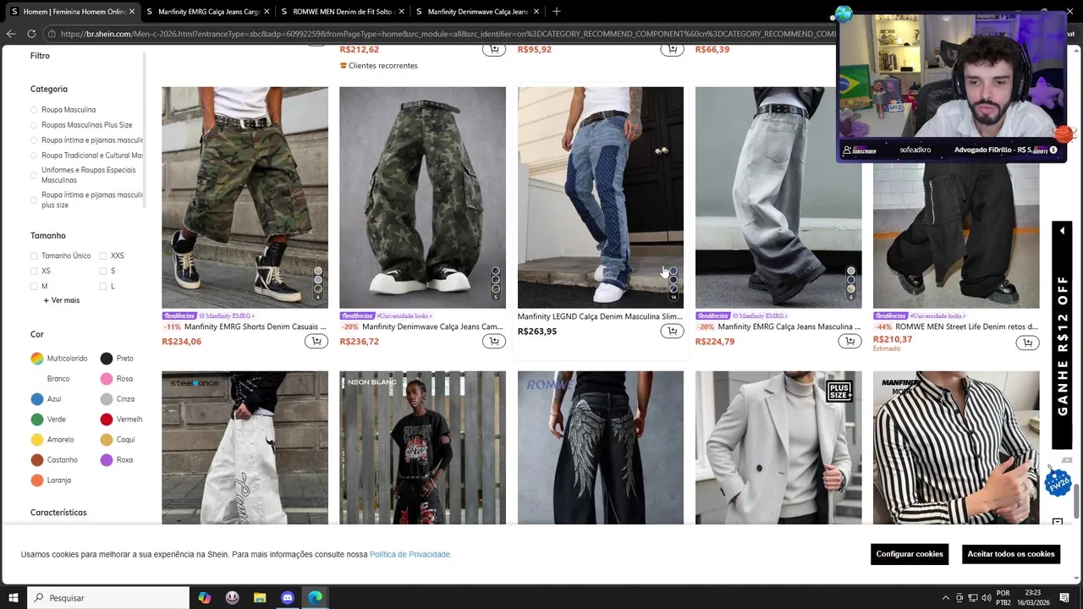The image size is (1083, 609).
Task: Add Manfinity EMRG Shorts Denim to cart
Action: point(316,342)
